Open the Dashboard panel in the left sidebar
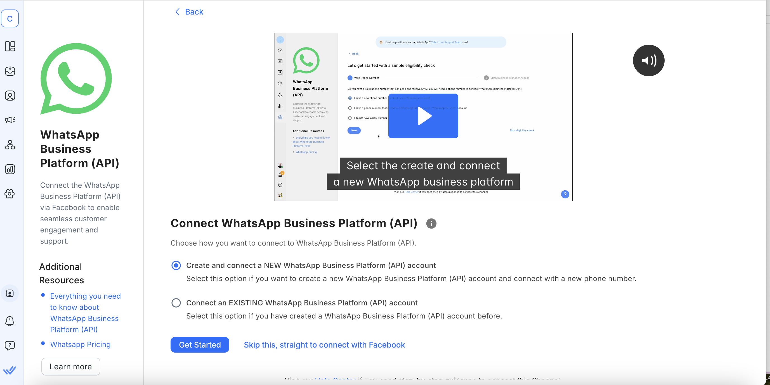 [10, 46]
